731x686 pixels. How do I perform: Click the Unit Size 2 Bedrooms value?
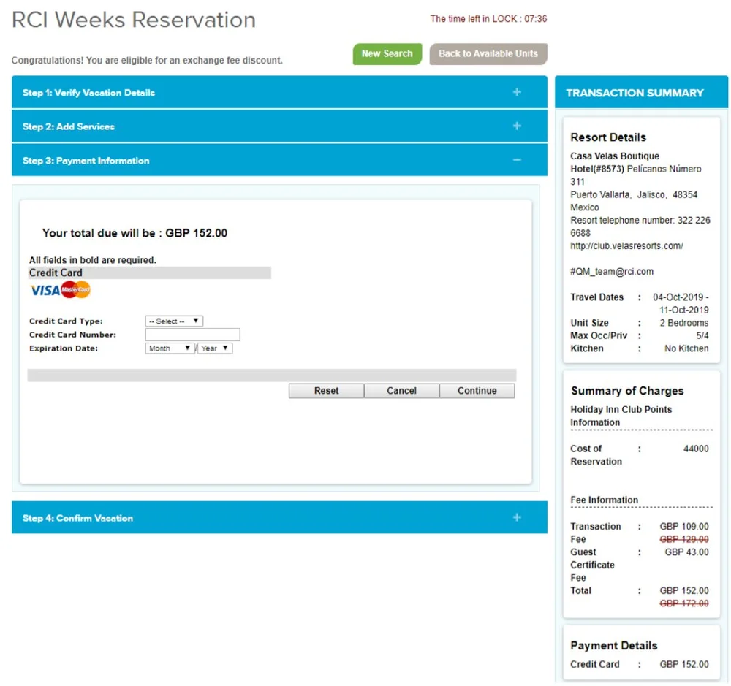(684, 323)
